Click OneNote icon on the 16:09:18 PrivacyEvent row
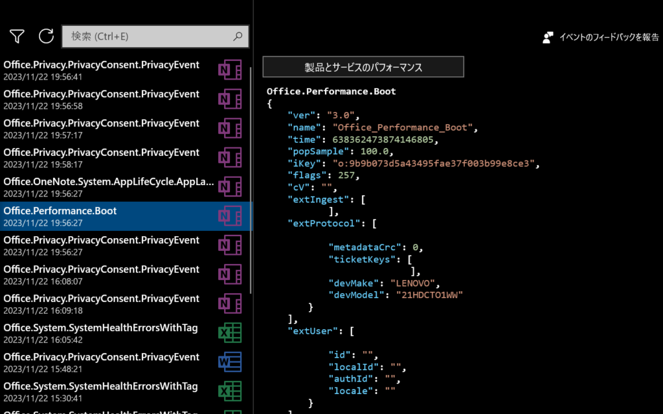This screenshot has height=414, width=663. pos(230,303)
